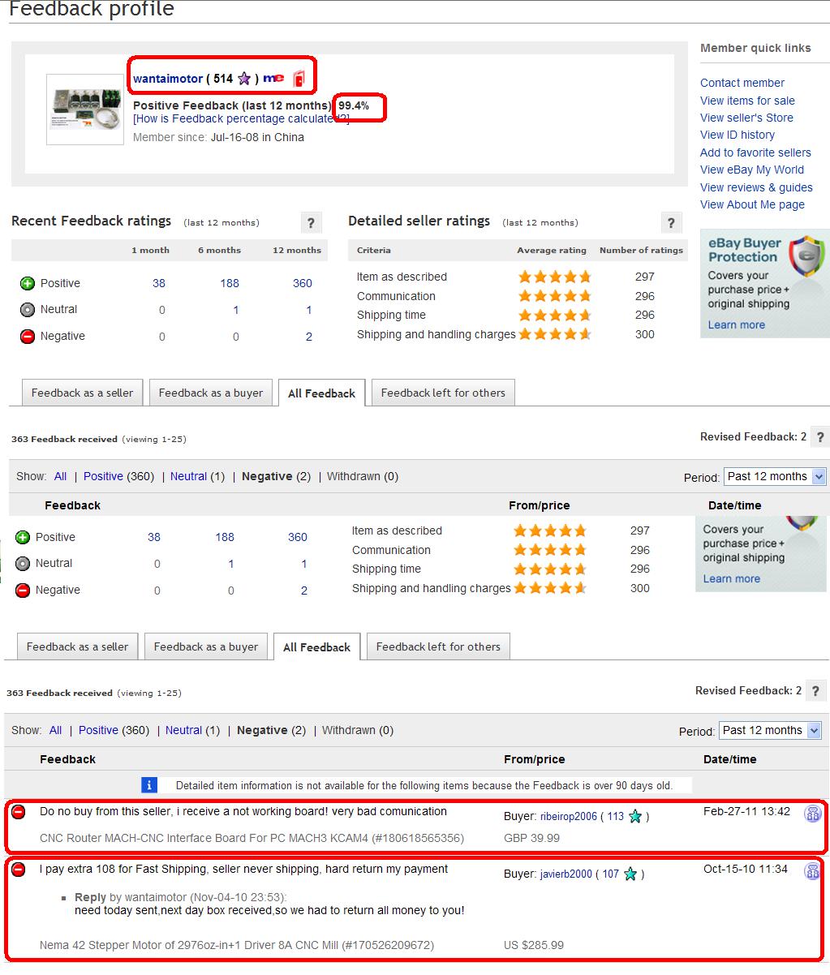Open the seller's 'me' page icon

[274, 79]
